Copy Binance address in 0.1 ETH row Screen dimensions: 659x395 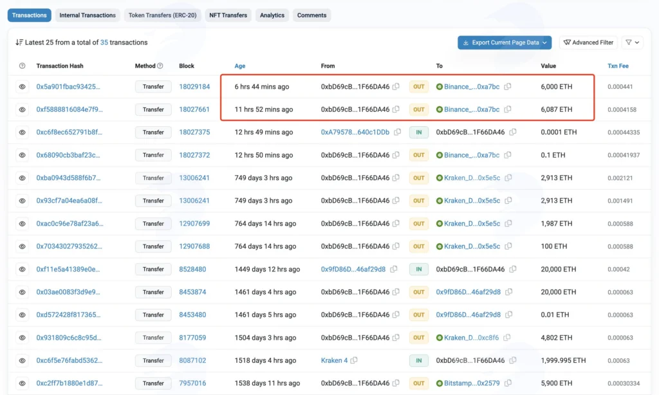[508, 155]
